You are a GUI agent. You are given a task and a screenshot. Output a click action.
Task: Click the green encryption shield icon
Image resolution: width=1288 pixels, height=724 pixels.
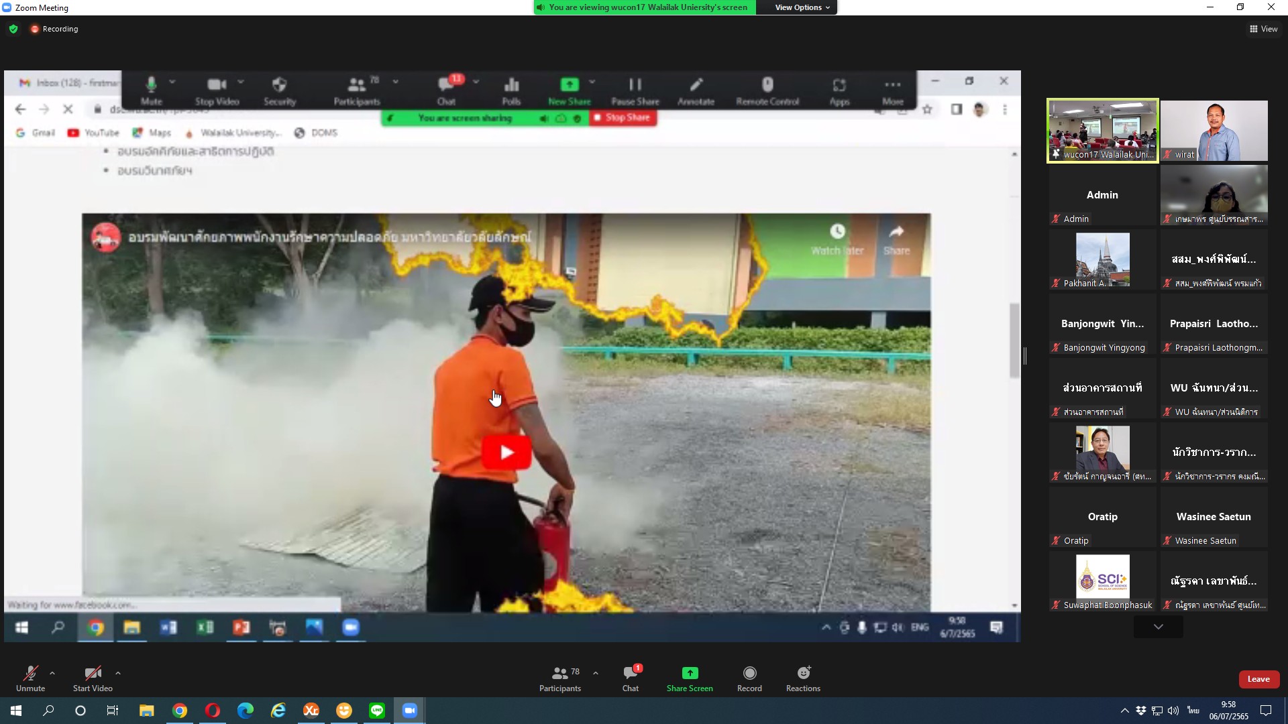pyautogui.click(x=13, y=29)
